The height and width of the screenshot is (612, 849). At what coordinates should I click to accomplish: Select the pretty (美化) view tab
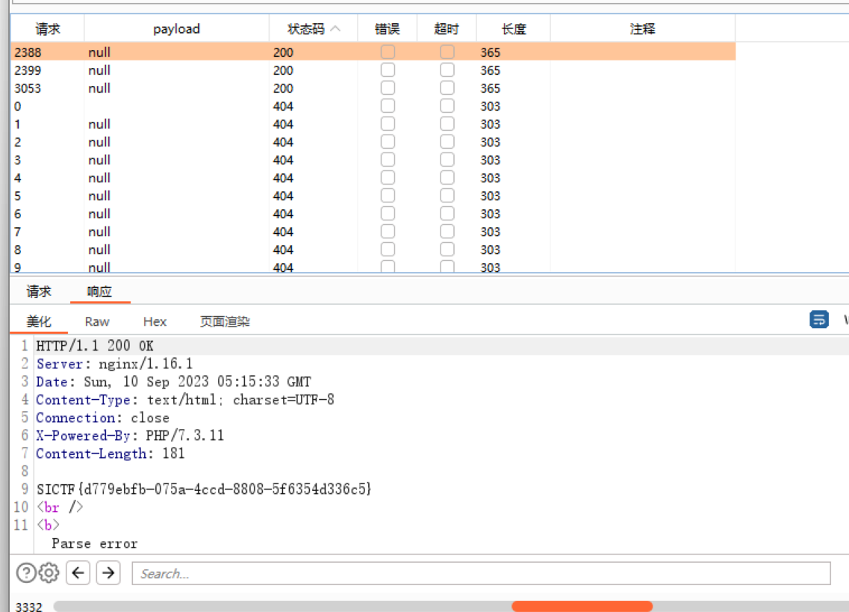point(39,321)
